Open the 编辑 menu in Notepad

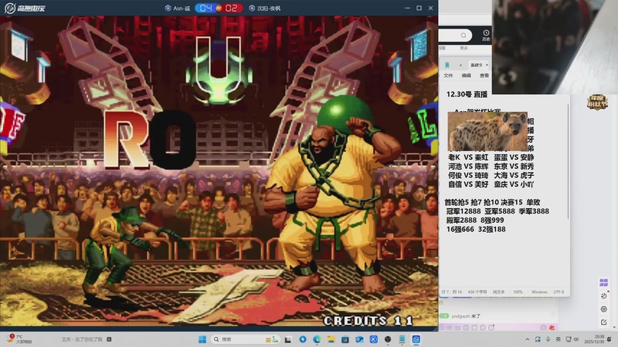(x=467, y=76)
